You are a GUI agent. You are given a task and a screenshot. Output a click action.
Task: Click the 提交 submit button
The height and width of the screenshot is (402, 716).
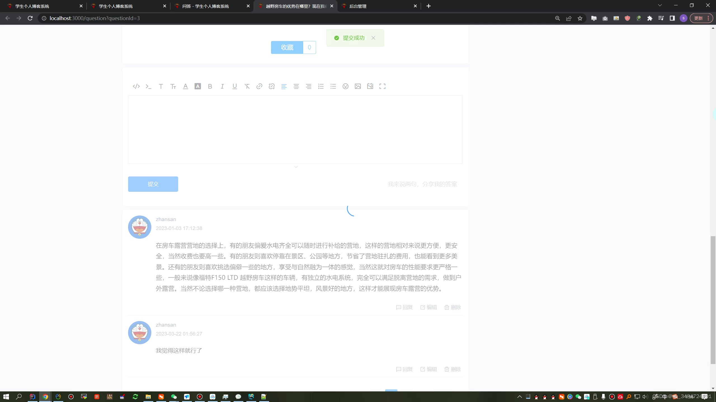coord(153,184)
